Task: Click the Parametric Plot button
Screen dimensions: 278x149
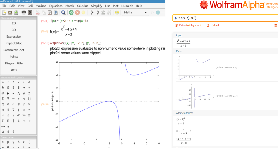Action: pos(14,50)
